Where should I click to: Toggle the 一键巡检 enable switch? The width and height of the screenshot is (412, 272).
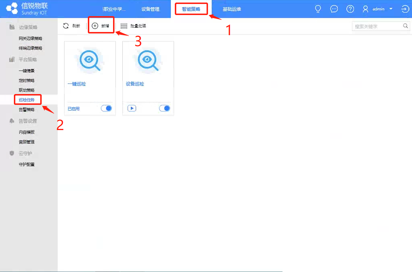(106, 108)
